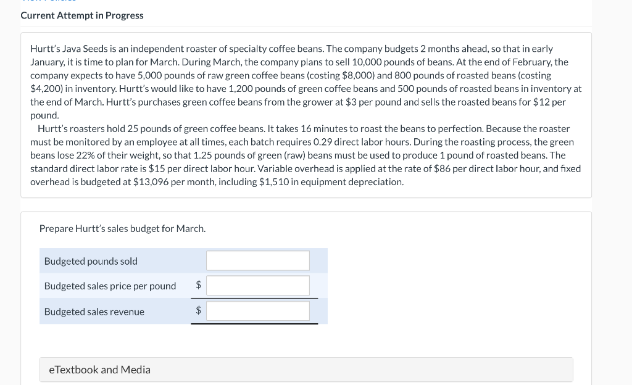Screen dimensions: 632x385
Task: Click the Current Attempt in Progress heading
Action: [x=82, y=15]
